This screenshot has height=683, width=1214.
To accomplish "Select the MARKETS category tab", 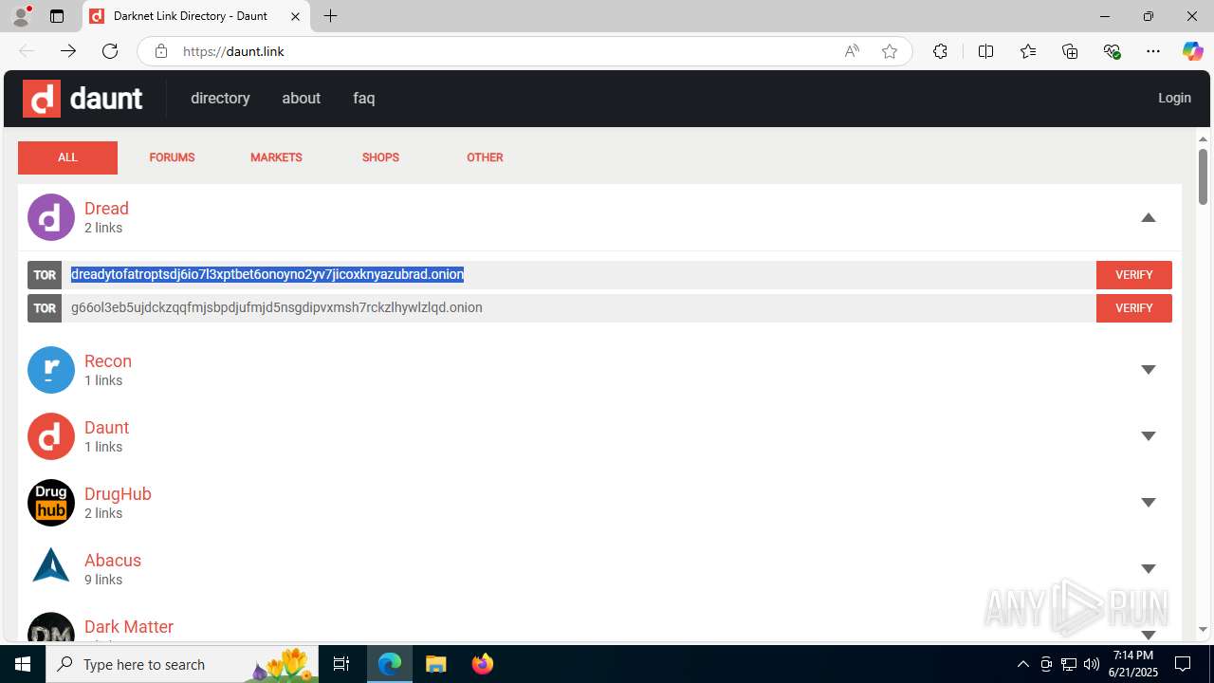I will [276, 157].
